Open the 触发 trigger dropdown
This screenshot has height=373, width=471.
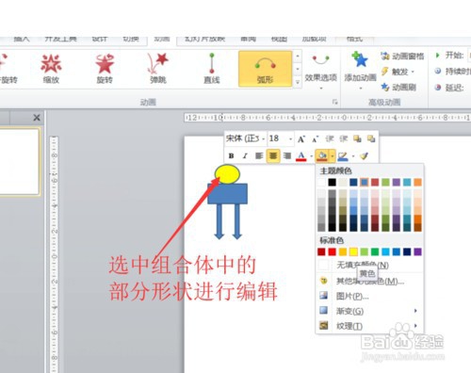coord(398,72)
